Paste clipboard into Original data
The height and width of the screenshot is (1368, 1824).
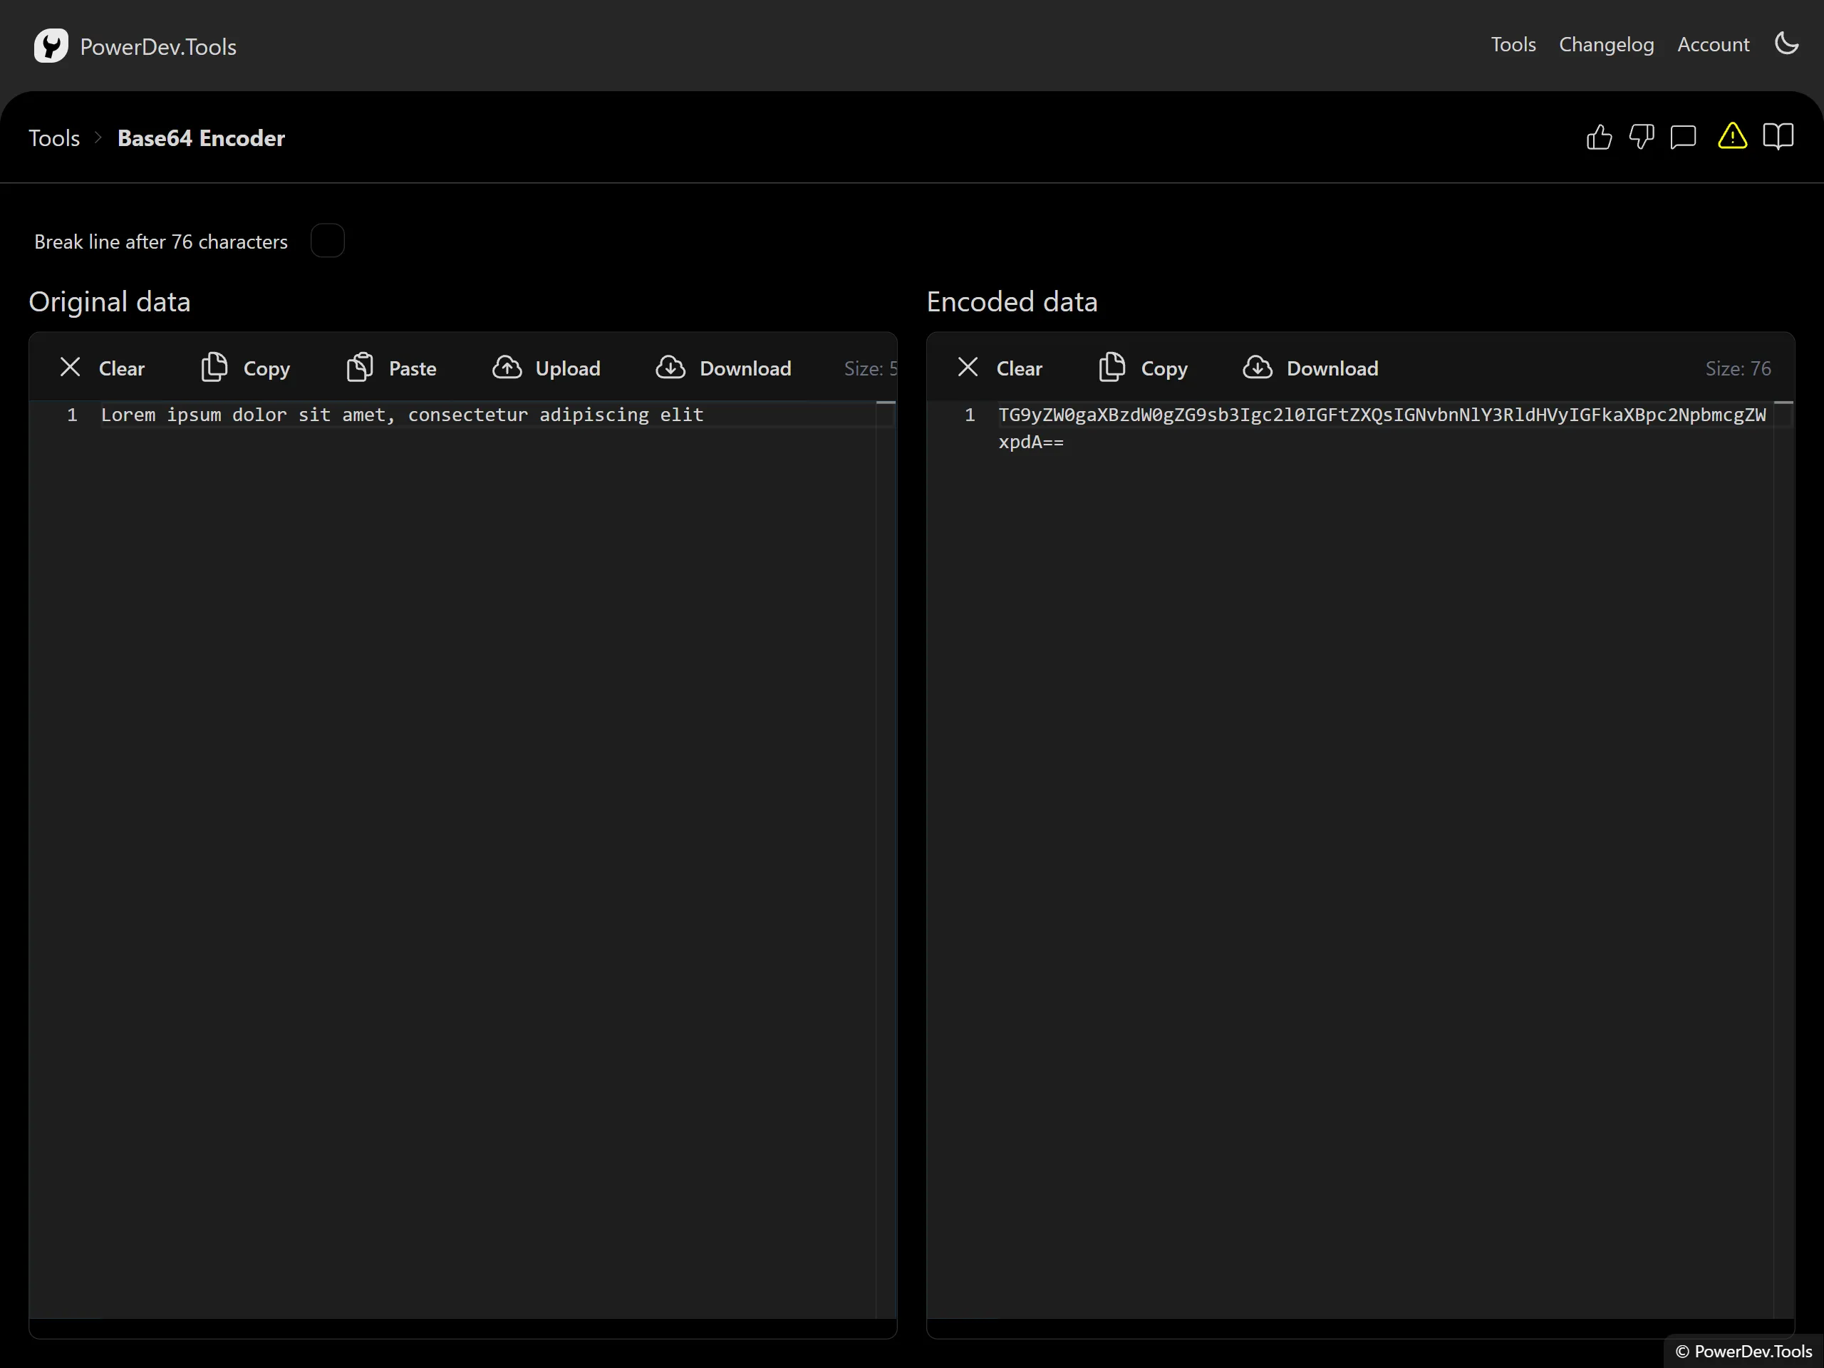[392, 368]
